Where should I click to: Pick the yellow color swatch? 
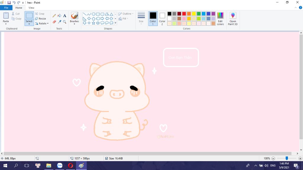click(x=194, y=14)
